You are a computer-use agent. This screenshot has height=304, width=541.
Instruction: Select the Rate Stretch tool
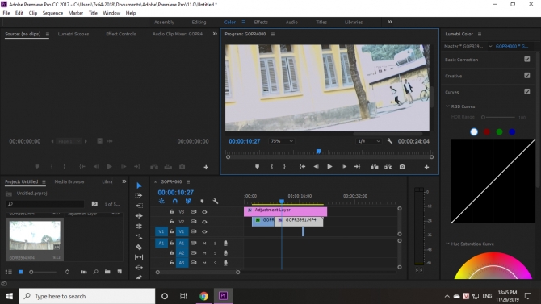point(139,227)
